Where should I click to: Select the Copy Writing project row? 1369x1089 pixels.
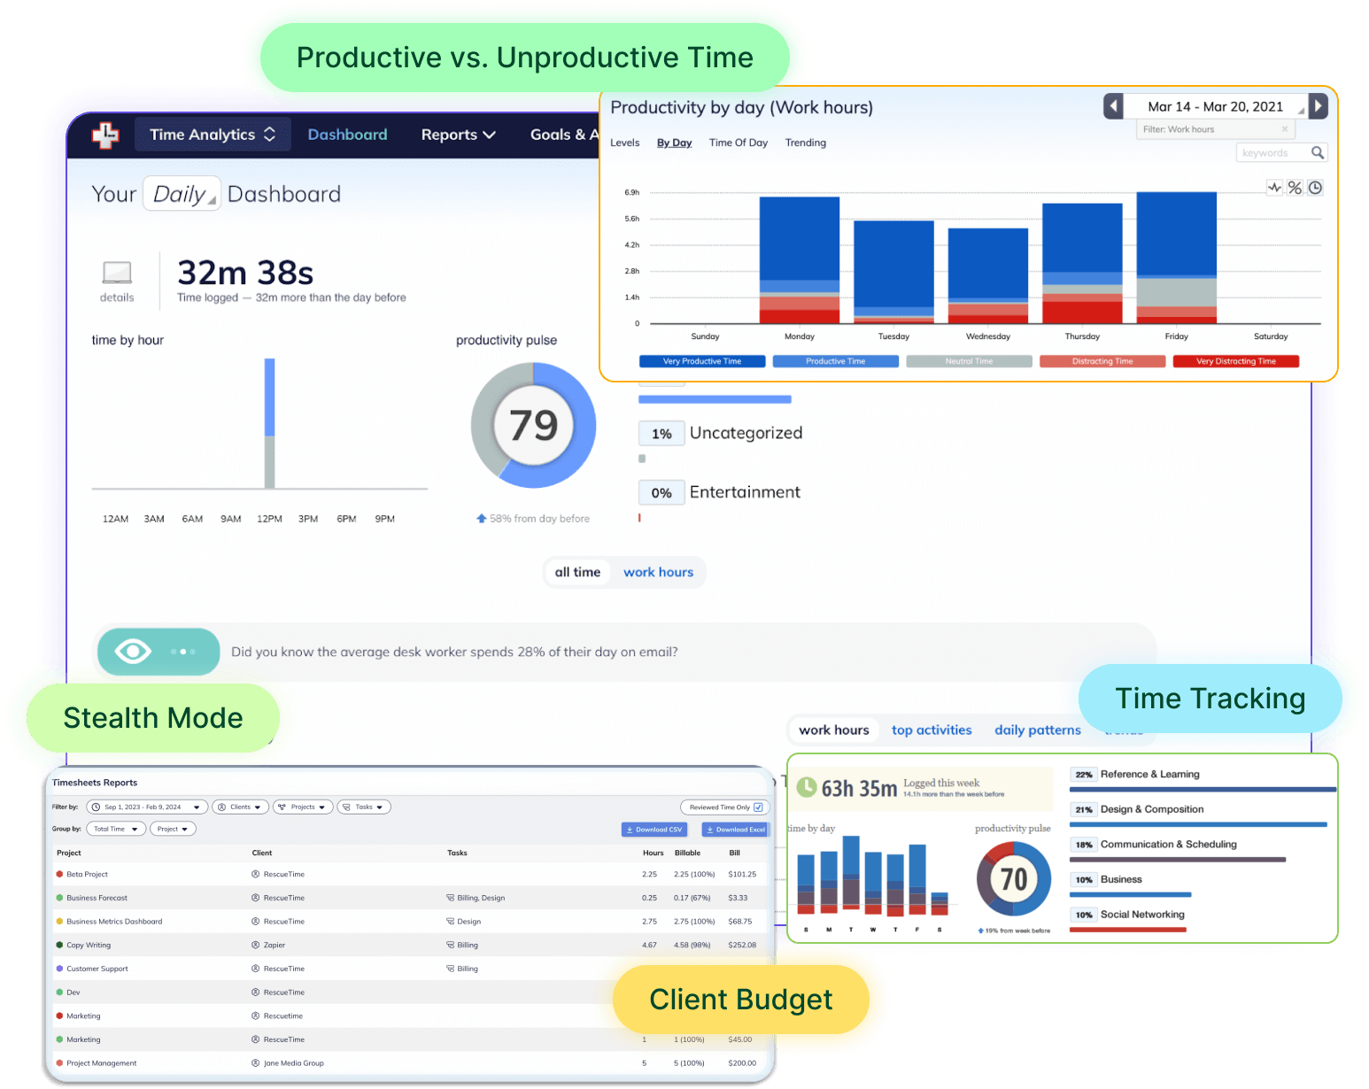[410, 945]
